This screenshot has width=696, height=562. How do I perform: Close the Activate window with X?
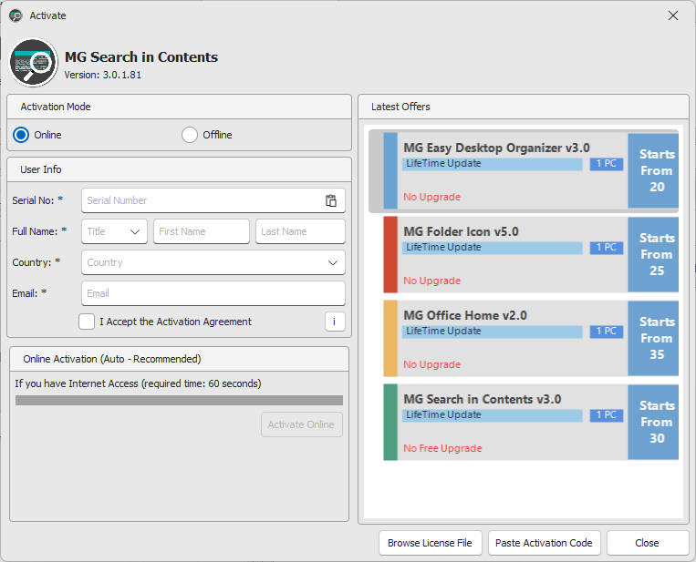(x=673, y=15)
